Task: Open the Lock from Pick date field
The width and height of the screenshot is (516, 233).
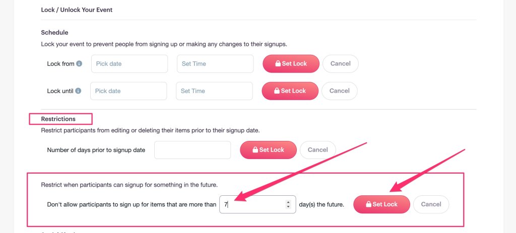Action: point(129,64)
